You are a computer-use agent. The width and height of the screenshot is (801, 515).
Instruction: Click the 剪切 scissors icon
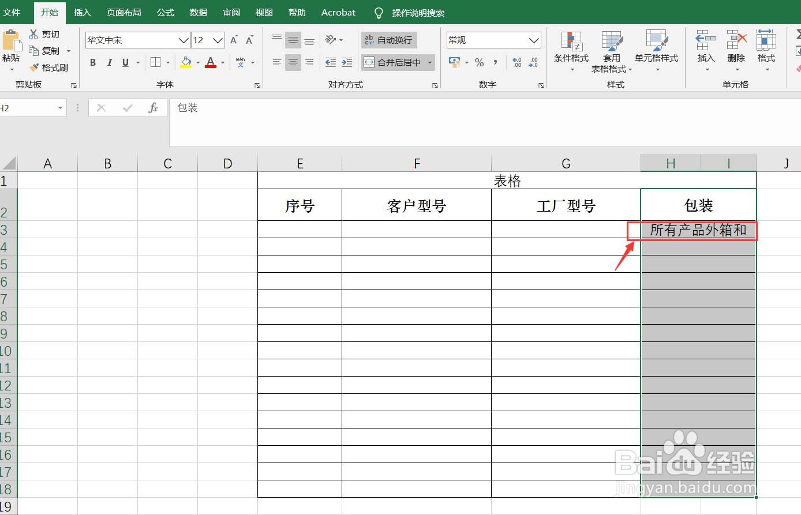tap(34, 34)
